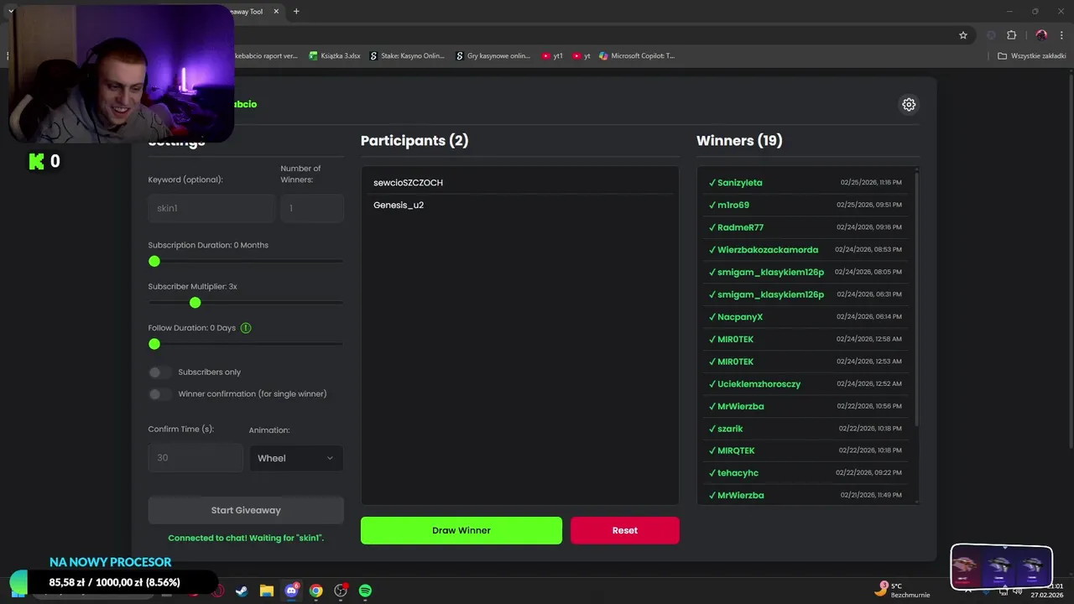1074x604 pixels.
Task: Click winner Wierzbakozackamorda
Action: 767,250
